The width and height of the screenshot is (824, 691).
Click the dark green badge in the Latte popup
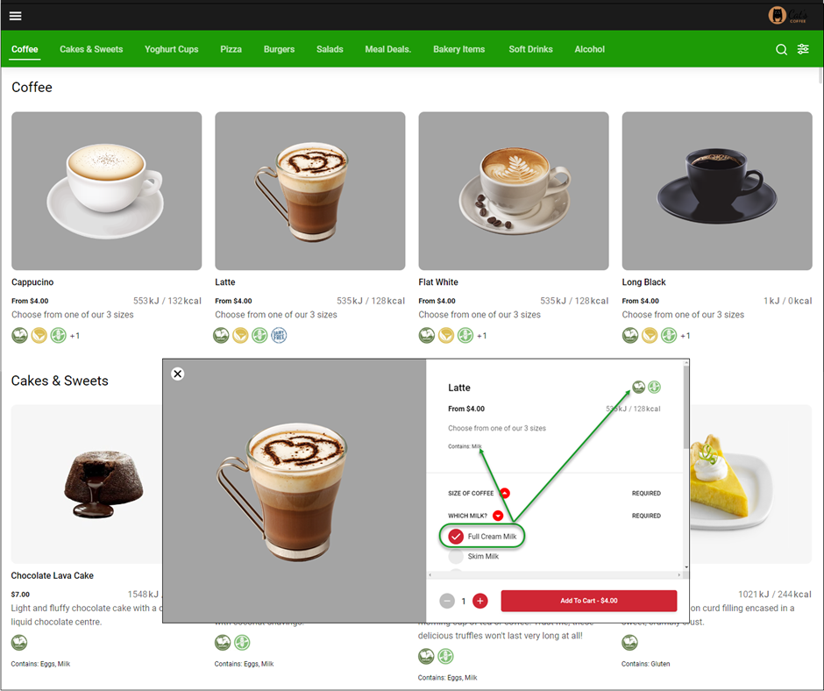[638, 387]
